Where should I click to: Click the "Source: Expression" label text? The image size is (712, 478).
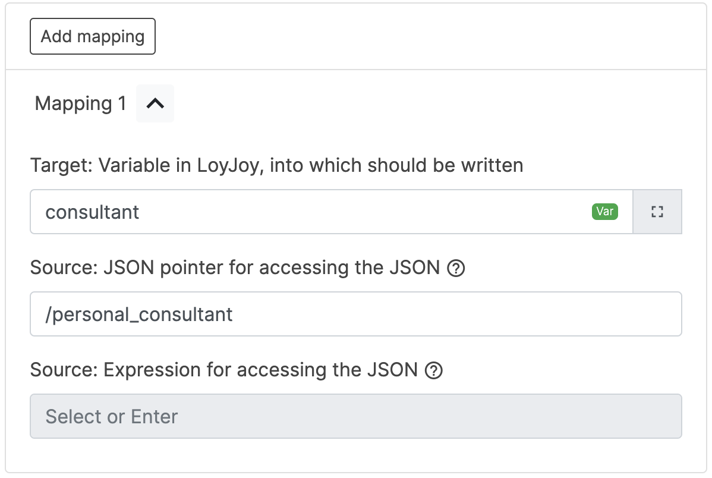coord(224,370)
